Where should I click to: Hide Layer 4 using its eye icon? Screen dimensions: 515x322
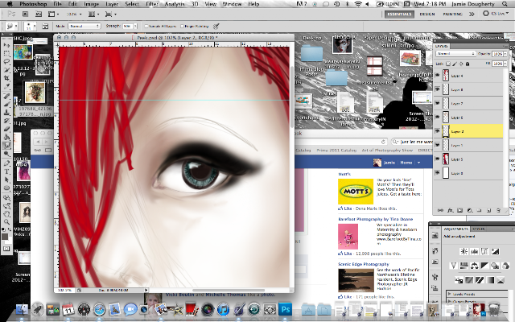(x=437, y=75)
